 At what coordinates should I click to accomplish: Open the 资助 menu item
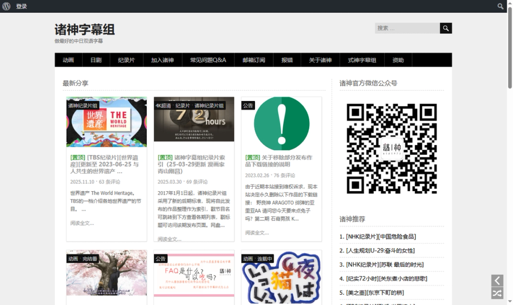[x=398, y=60]
